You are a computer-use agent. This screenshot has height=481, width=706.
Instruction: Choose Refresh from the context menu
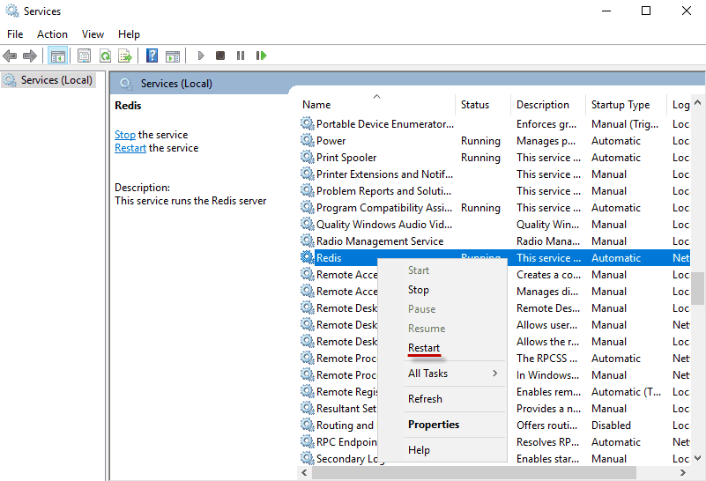pos(442,399)
